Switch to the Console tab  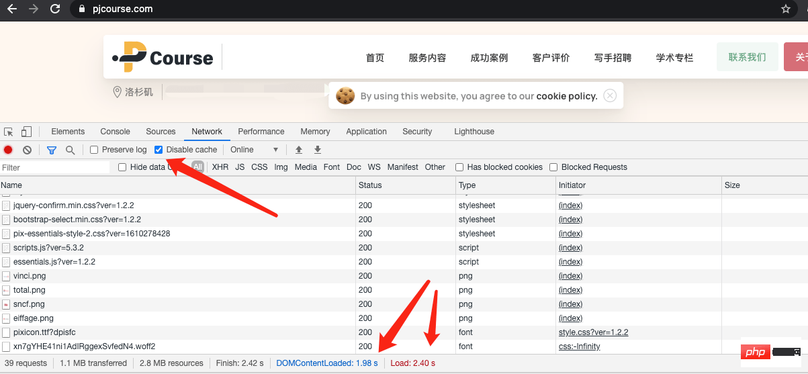pos(115,132)
